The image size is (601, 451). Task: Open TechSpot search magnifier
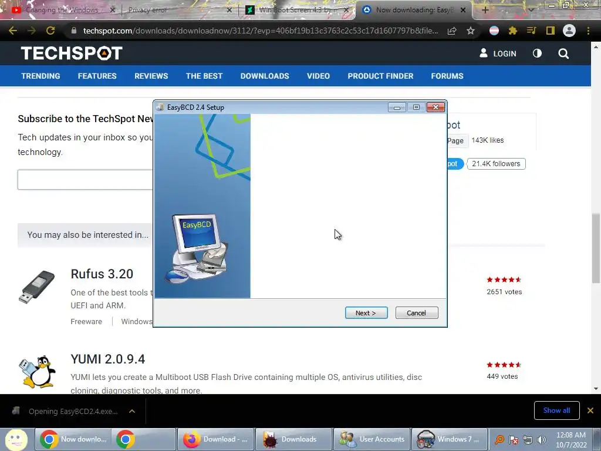(563, 53)
